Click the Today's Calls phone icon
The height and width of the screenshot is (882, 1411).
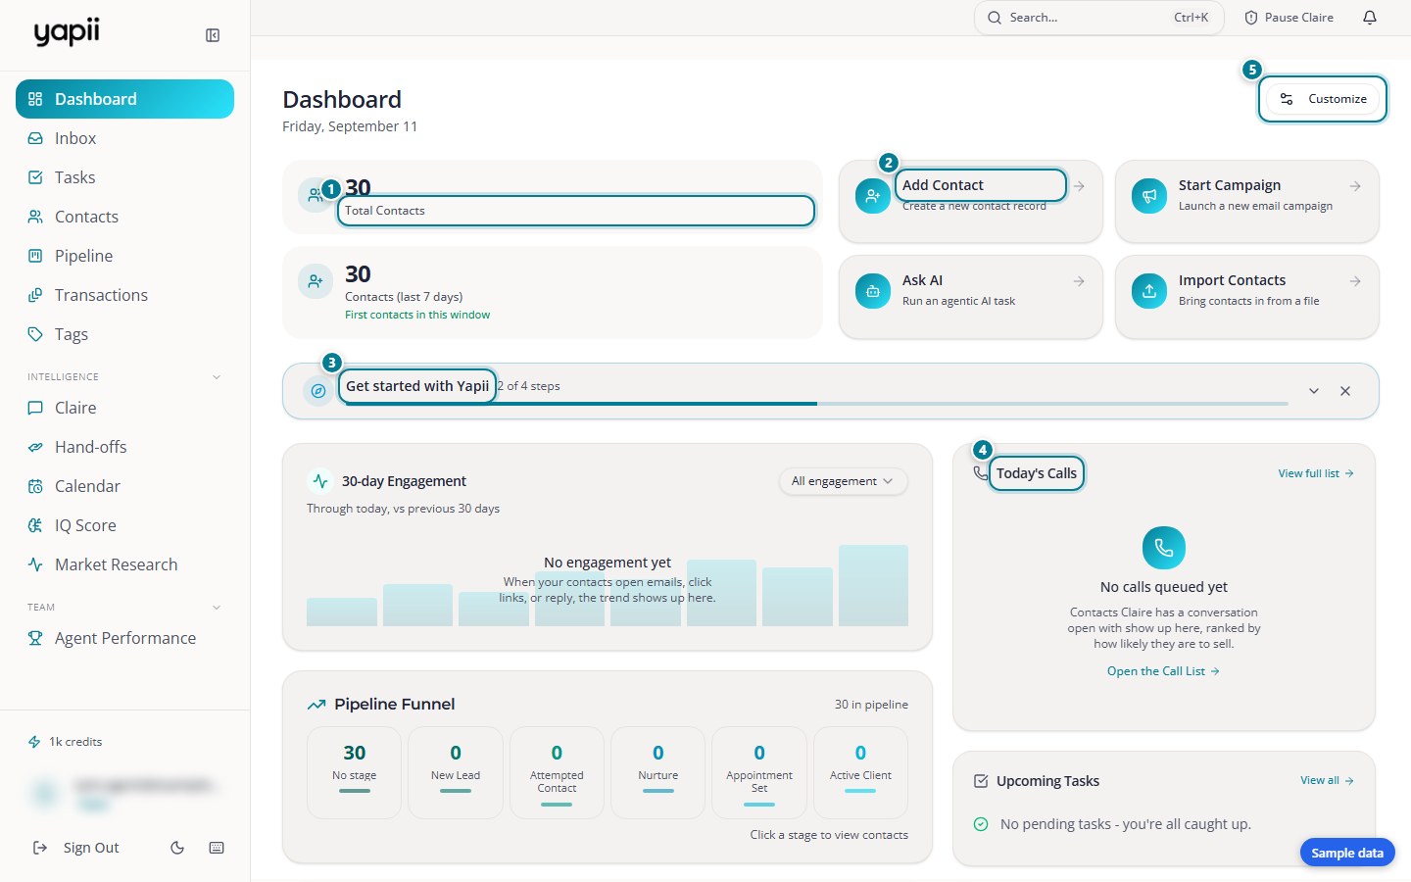(x=981, y=473)
